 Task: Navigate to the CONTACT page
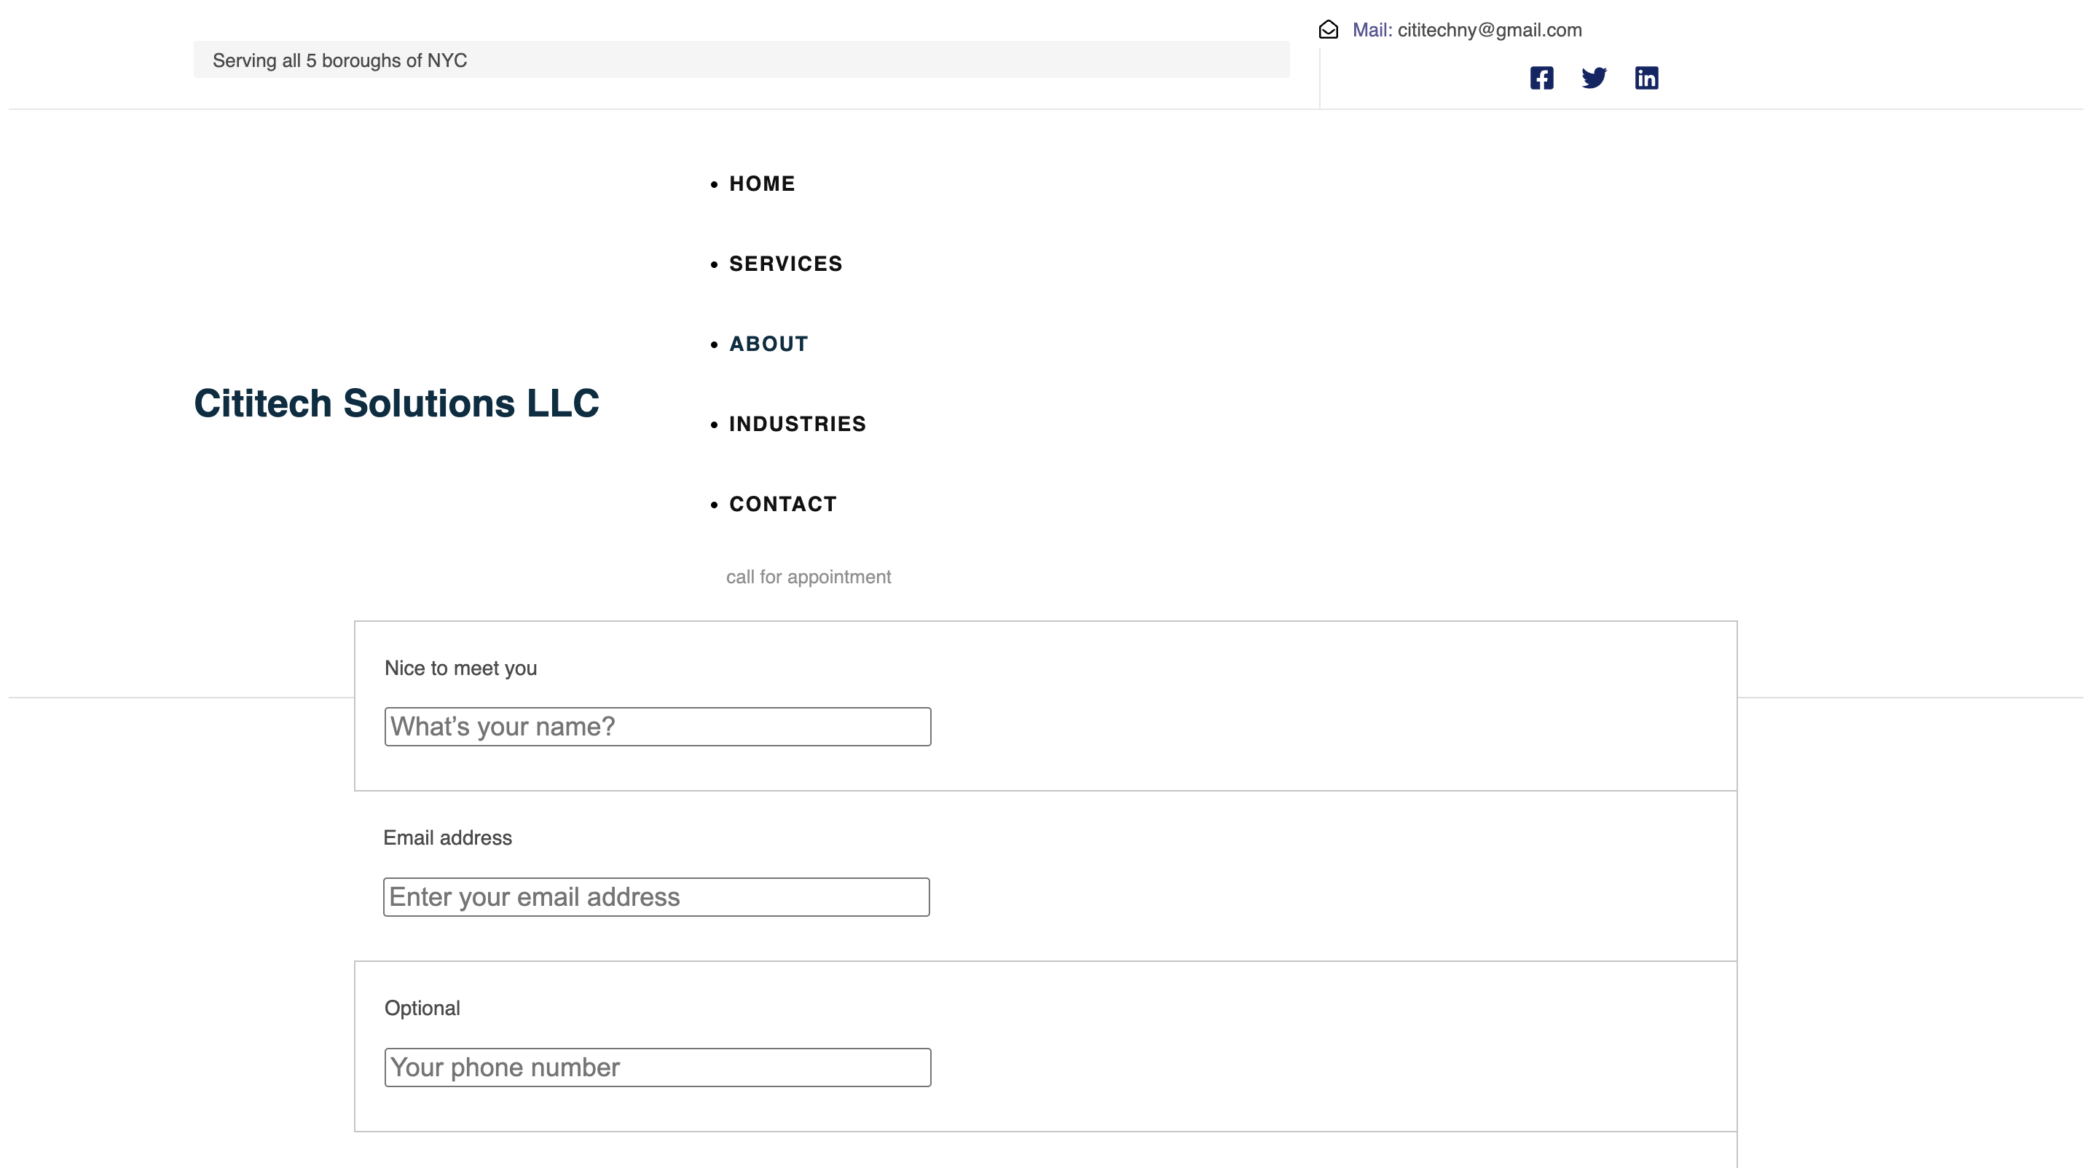coord(783,504)
